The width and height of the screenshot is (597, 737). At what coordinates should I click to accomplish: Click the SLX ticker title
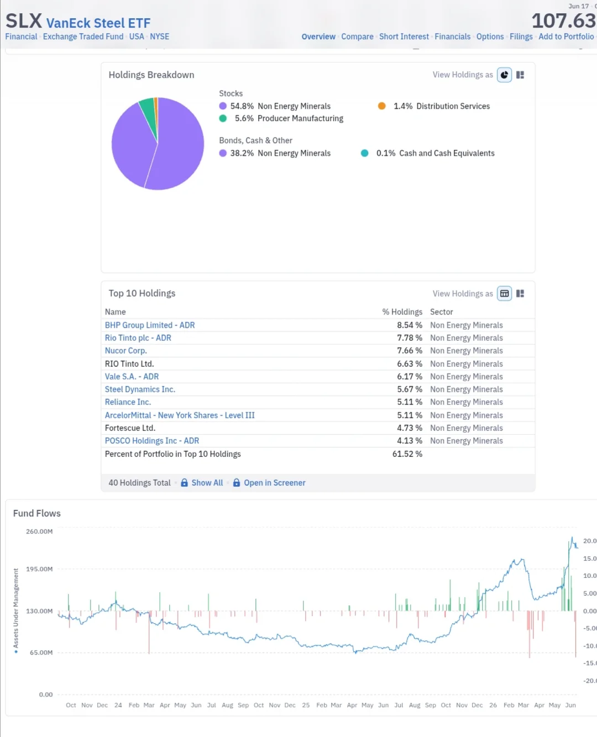click(x=24, y=21)
